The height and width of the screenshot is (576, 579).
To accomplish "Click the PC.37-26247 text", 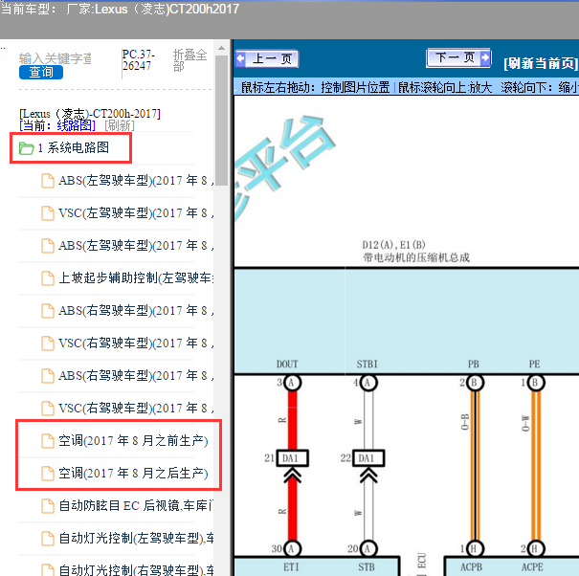I will point(139,60).
